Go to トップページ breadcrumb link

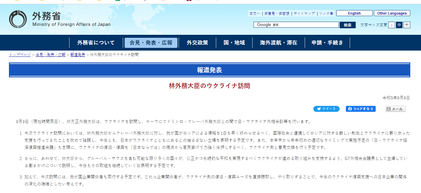20,55
